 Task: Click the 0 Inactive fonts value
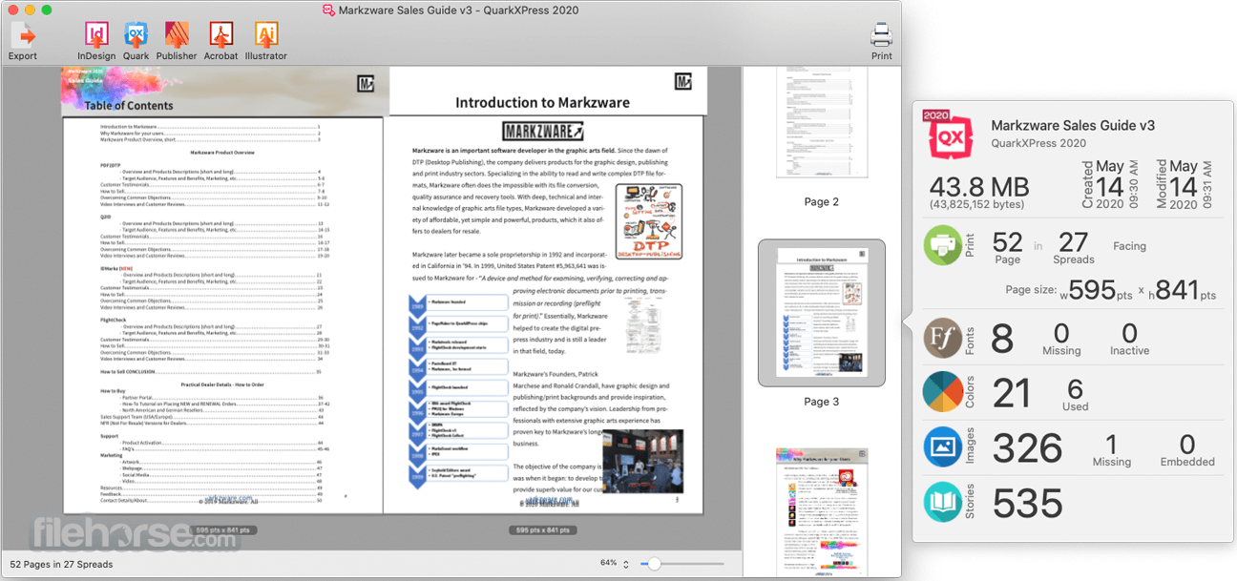coord(1129,333)
